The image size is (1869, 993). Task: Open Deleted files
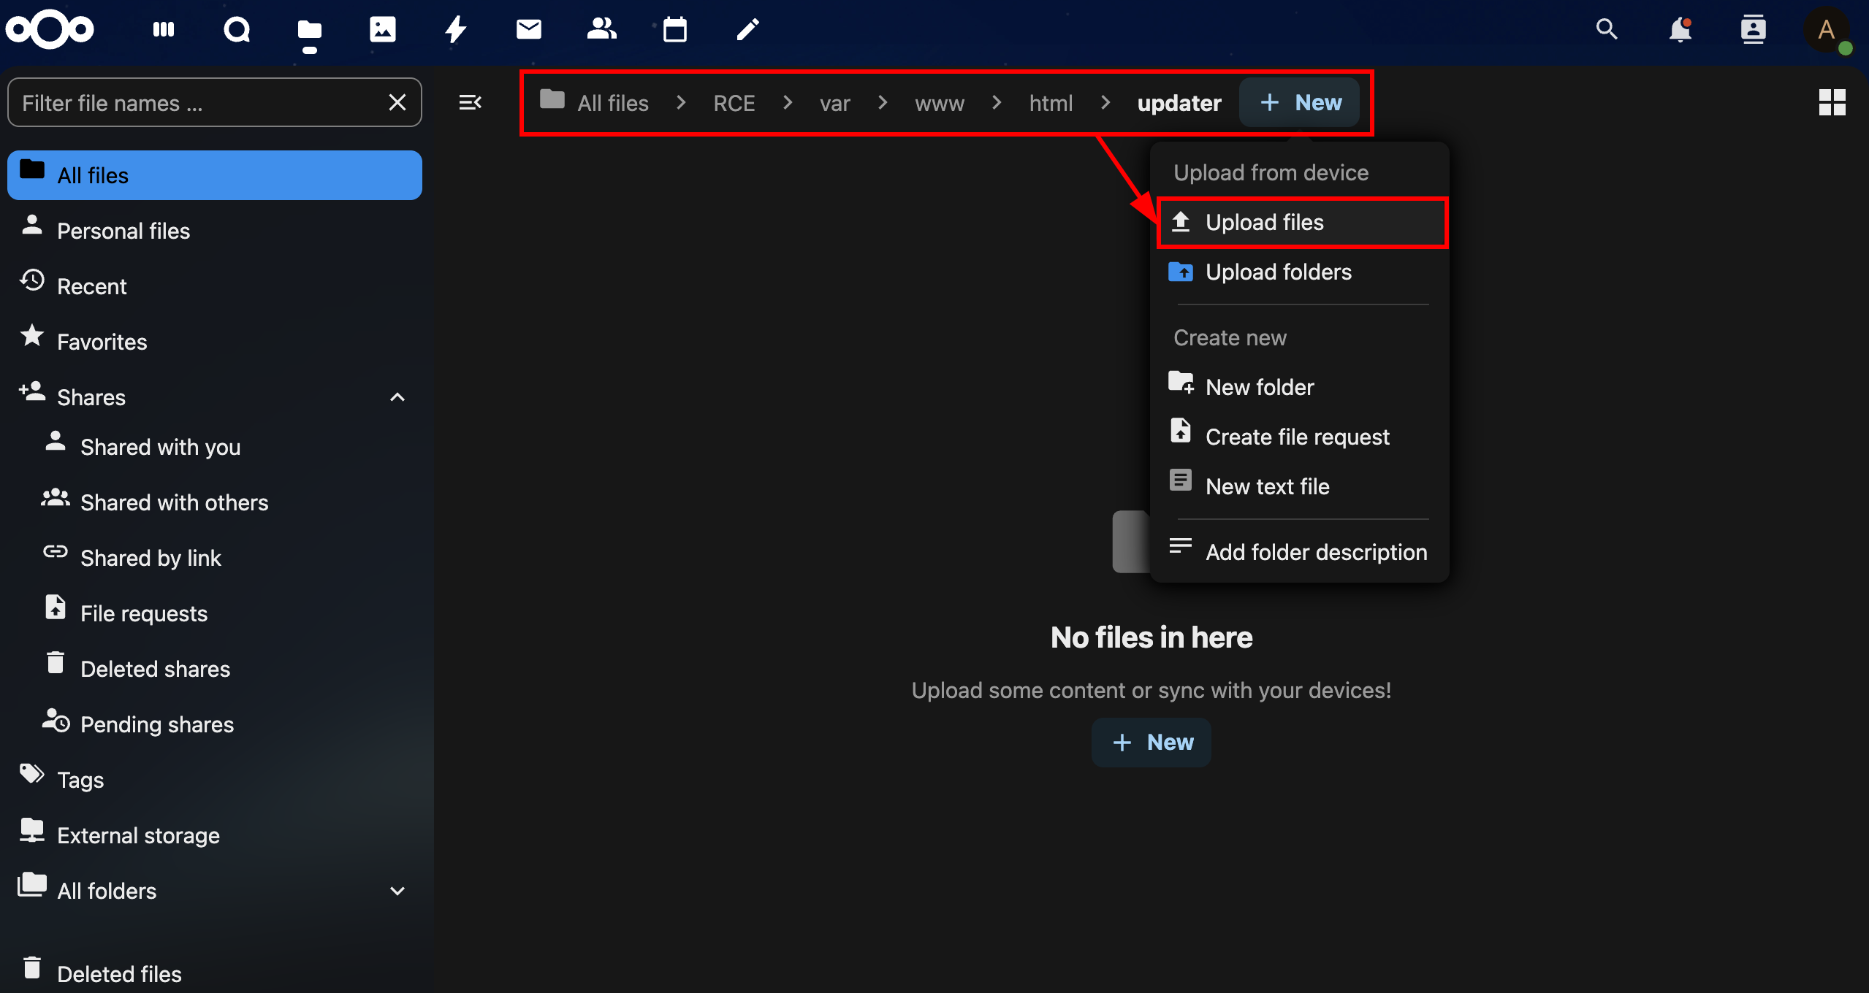click(215, 973)
